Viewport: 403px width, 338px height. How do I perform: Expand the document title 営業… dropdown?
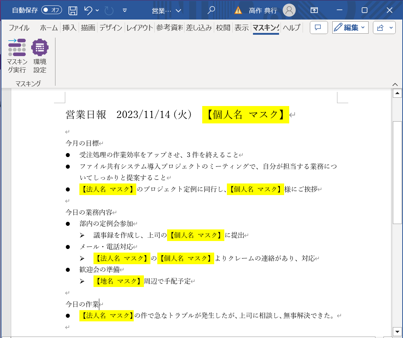(x=178, y=10)
